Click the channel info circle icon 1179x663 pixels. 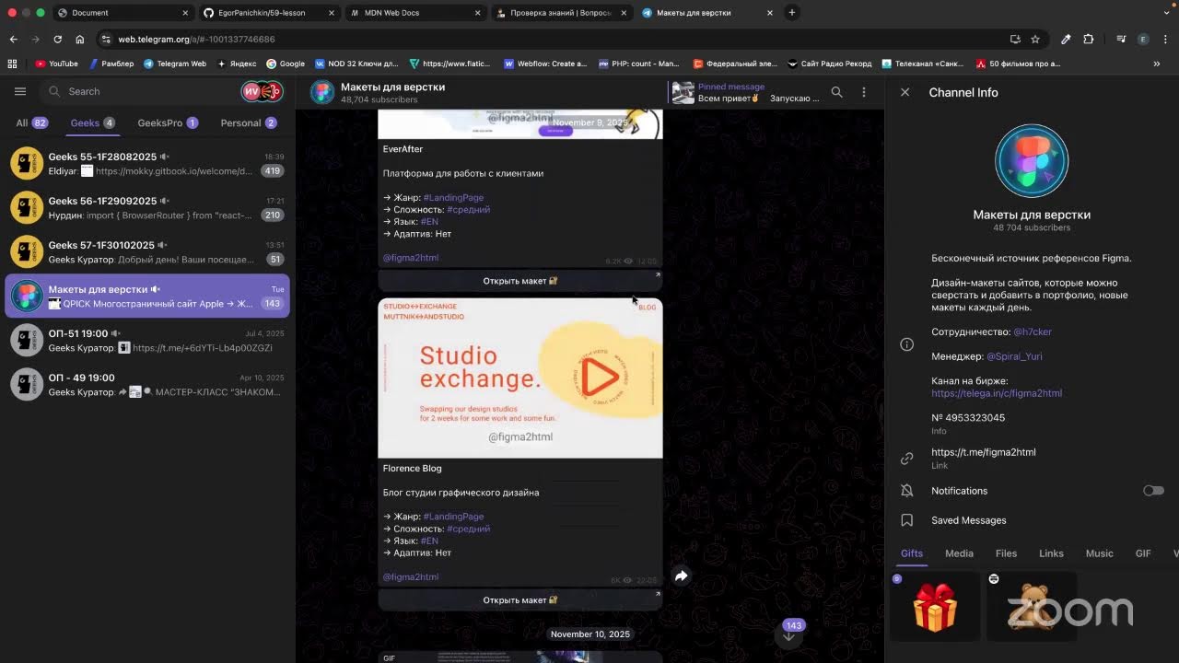pyautogui.click(x=907, y=344)
